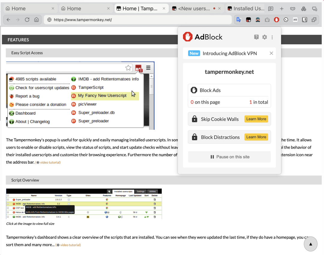
Task: Click Introducing AdBlock VPN text
Action: point(229,53)
